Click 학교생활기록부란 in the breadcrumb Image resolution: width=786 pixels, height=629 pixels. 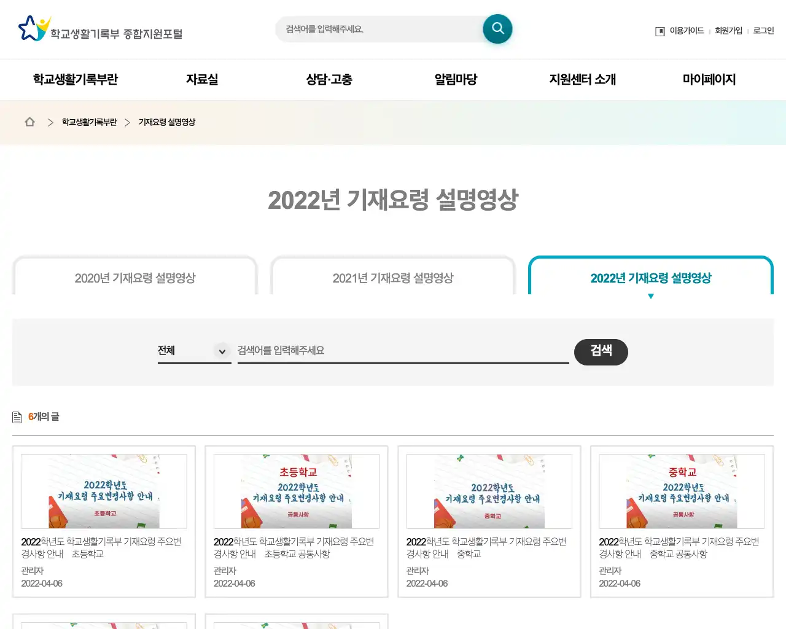tap(89, 122)
